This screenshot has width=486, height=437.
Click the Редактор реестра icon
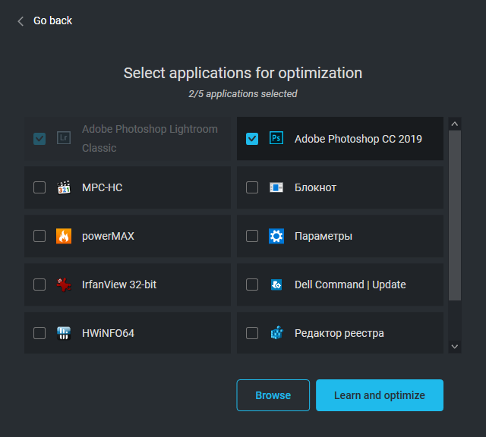276,333
